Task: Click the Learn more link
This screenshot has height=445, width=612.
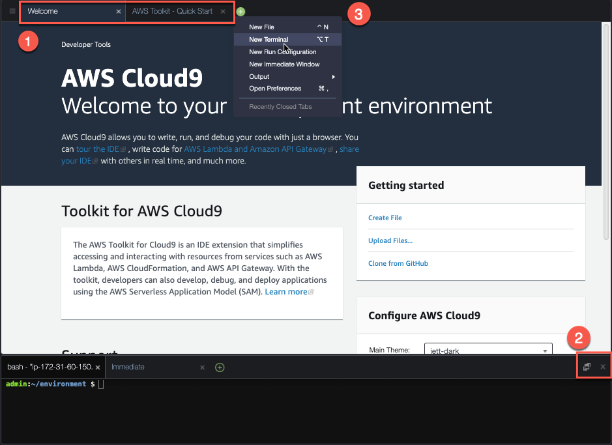Action: click(x=286, y=292)
